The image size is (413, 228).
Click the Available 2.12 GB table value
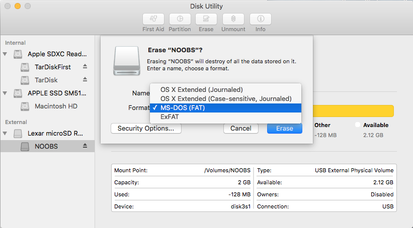click(383, 182)
